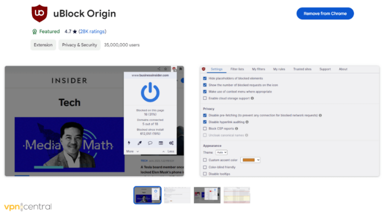Click the extensions puzzle icon in screenshot
Viewport: 387px width, 215px height.
pos(181,69)
